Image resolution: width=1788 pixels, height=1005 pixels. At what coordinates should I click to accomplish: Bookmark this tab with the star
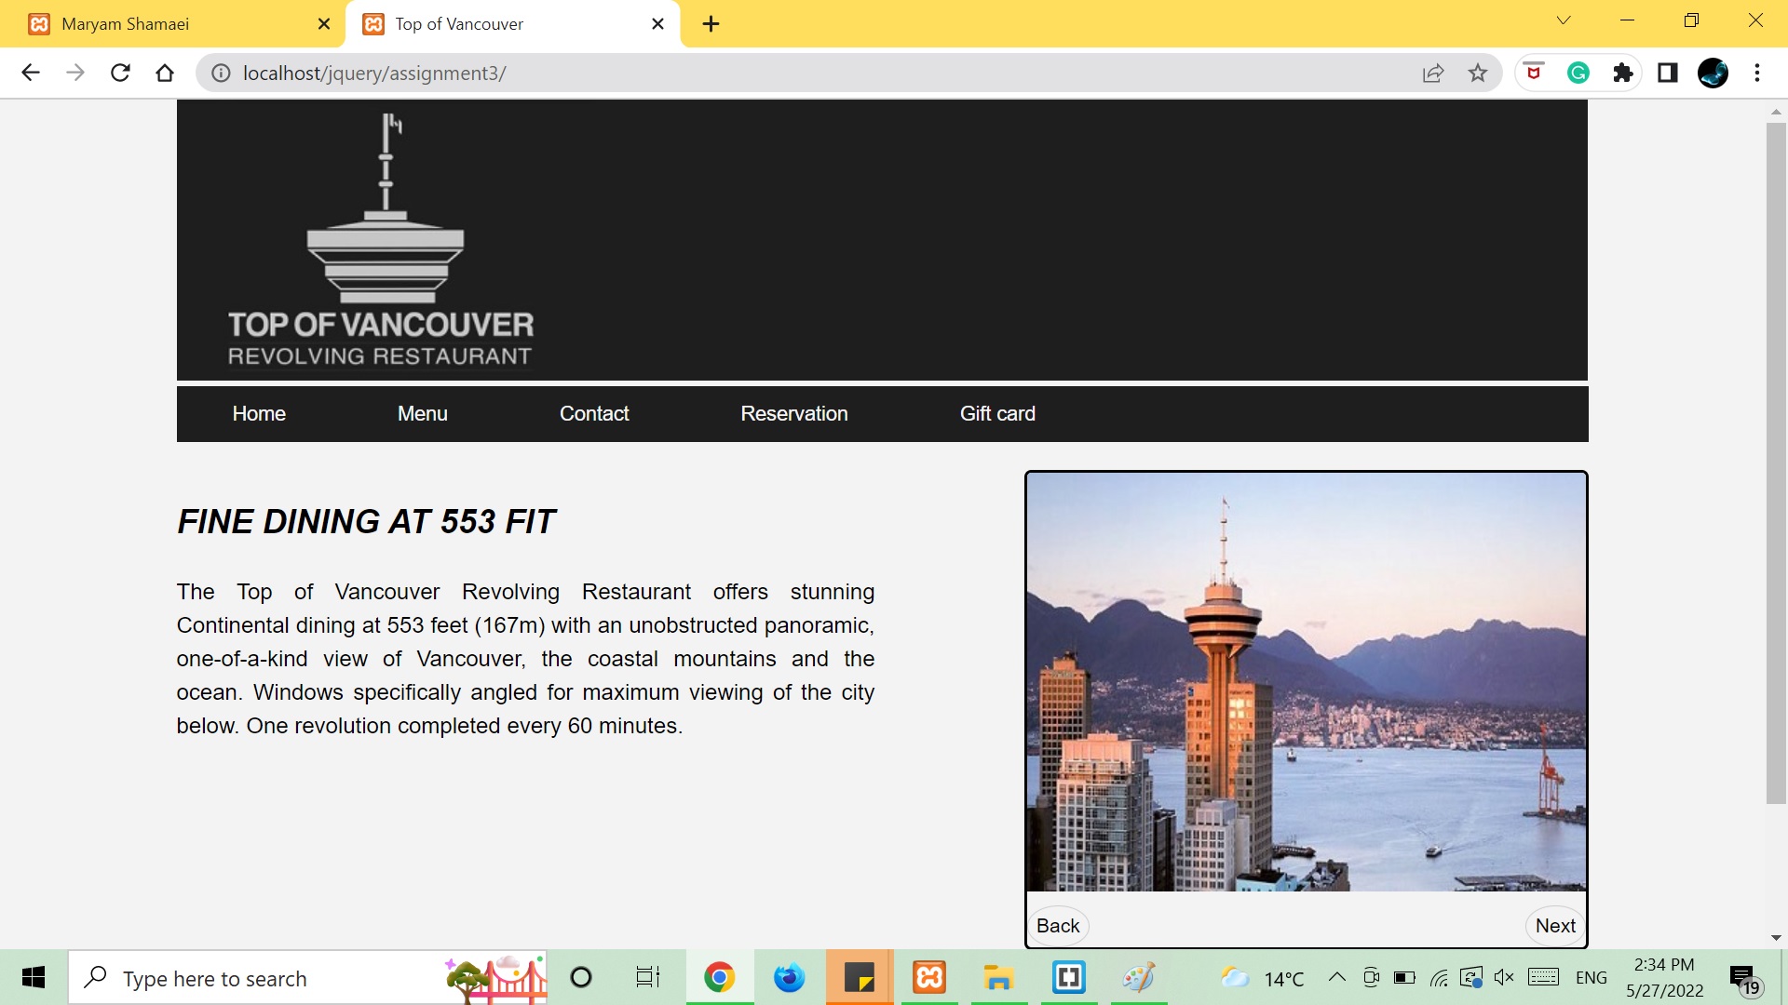coord(1478,73)
